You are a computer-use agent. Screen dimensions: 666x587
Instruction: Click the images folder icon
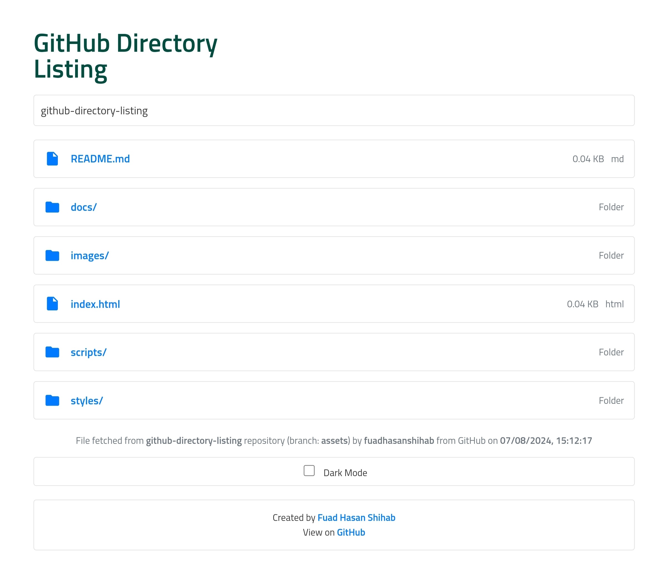[x=52, y=255]
